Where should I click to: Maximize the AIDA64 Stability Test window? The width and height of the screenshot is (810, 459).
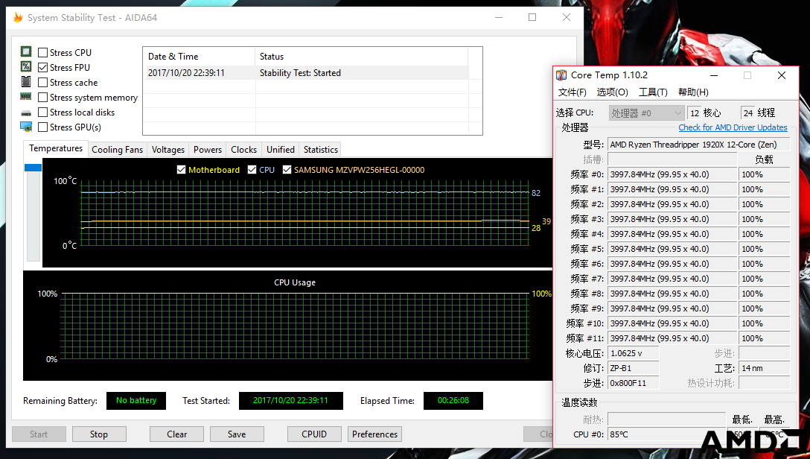pos(532,18)
